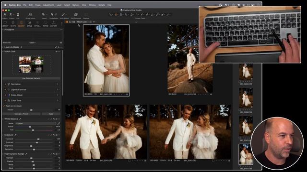Click the Import icon in the toolbar

click(5, 15)
